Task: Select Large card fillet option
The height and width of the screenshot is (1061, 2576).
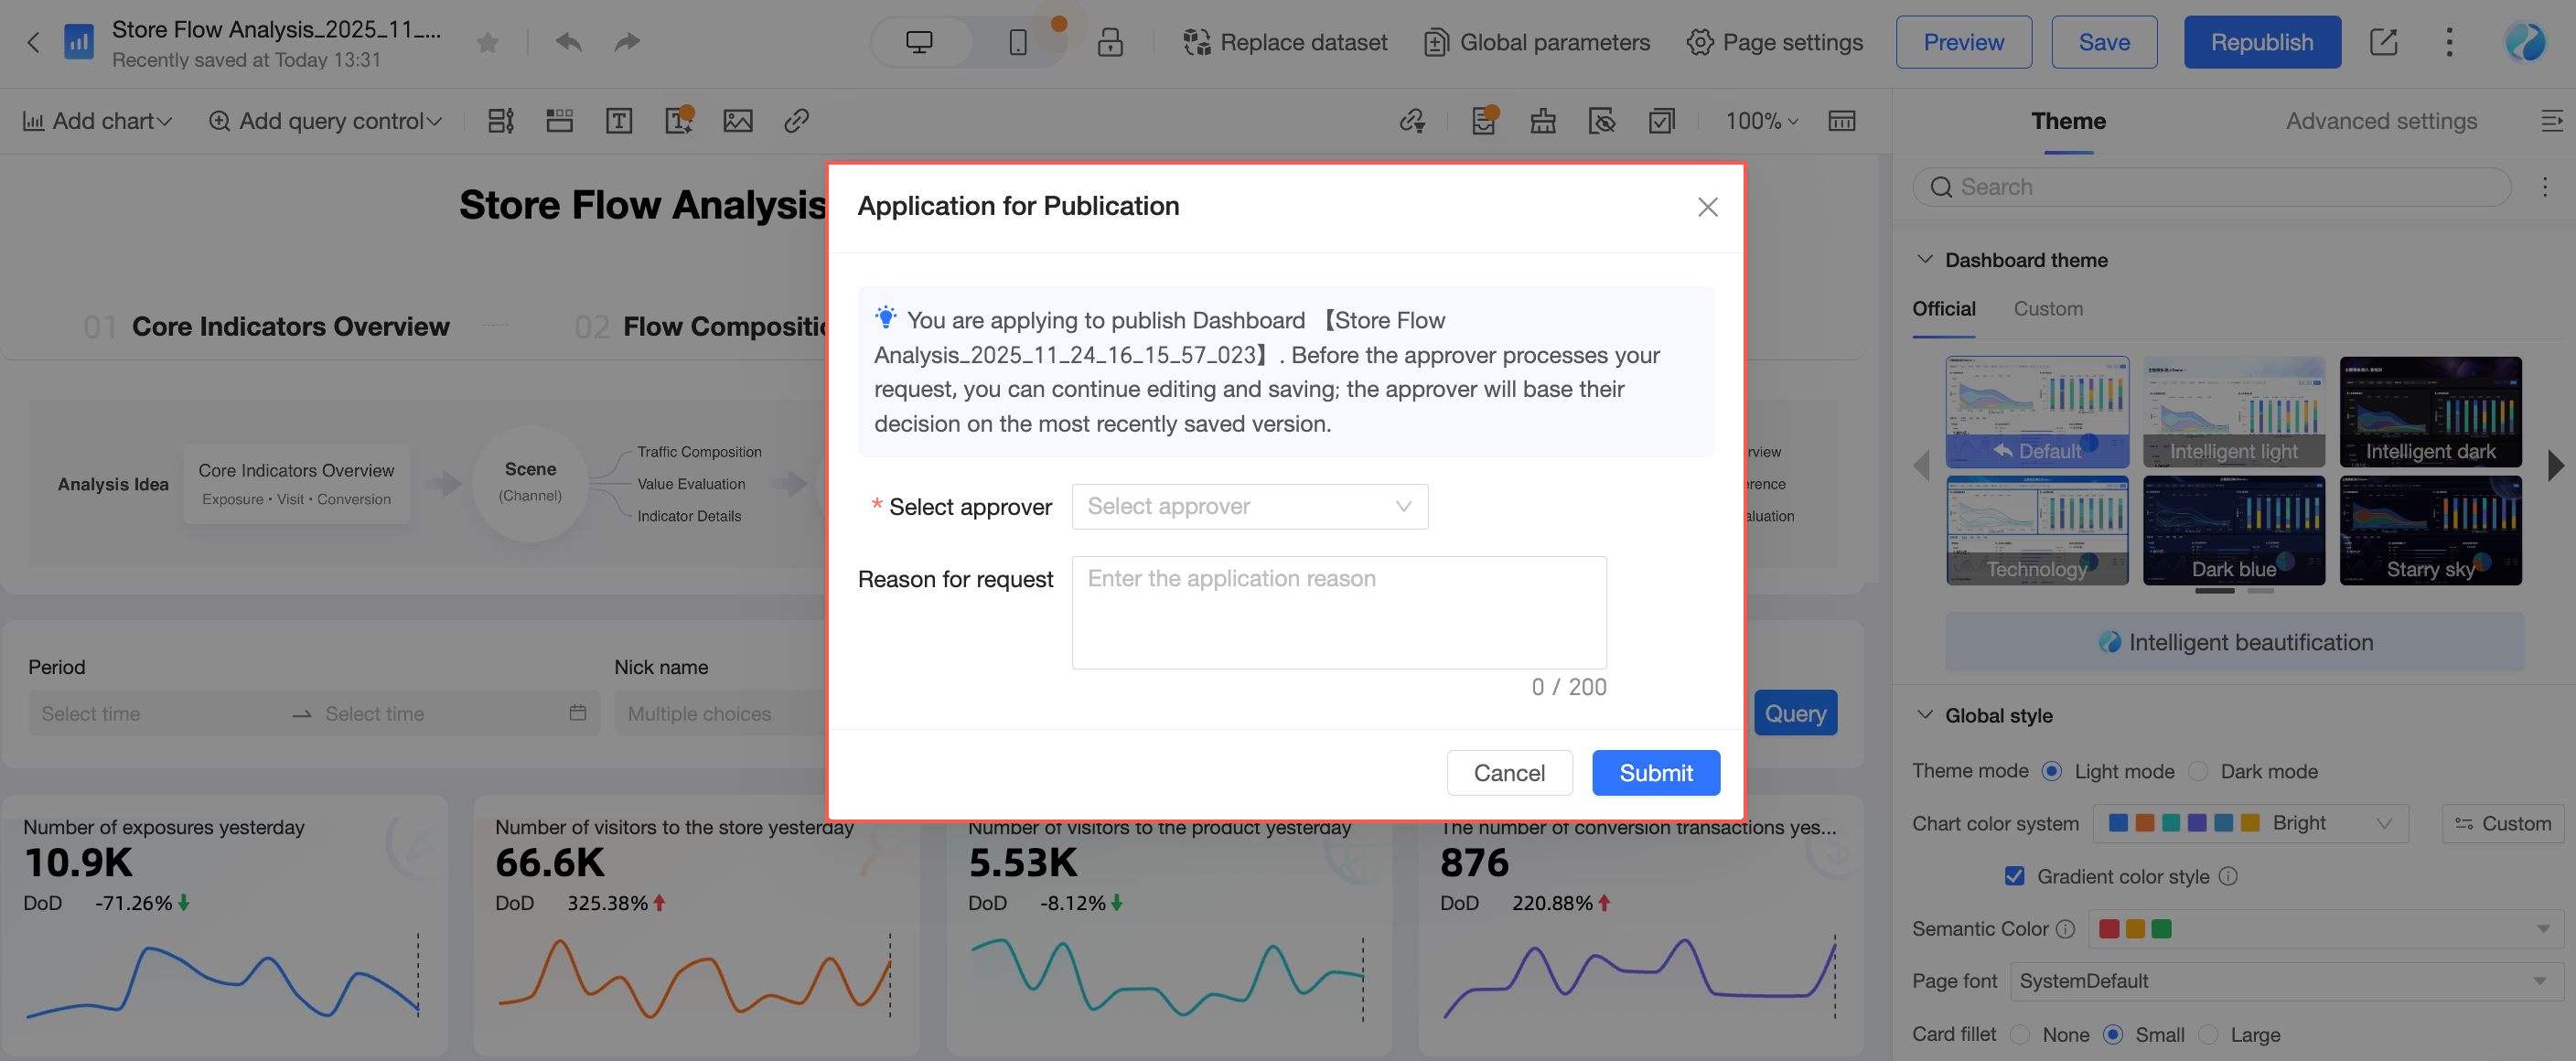Action: click(2208, 1034)
